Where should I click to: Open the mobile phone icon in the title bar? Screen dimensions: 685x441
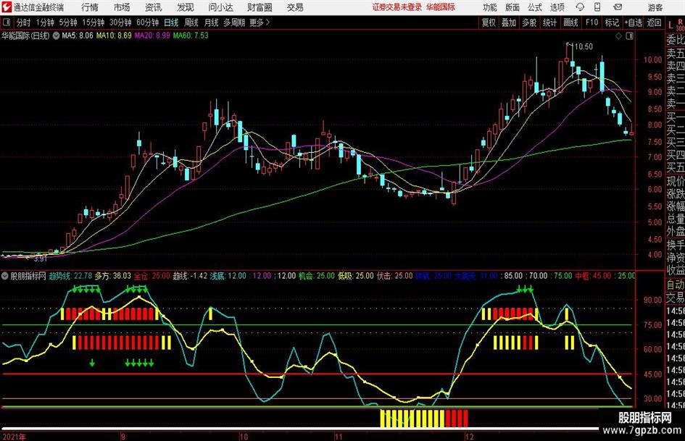coord(597,7)
